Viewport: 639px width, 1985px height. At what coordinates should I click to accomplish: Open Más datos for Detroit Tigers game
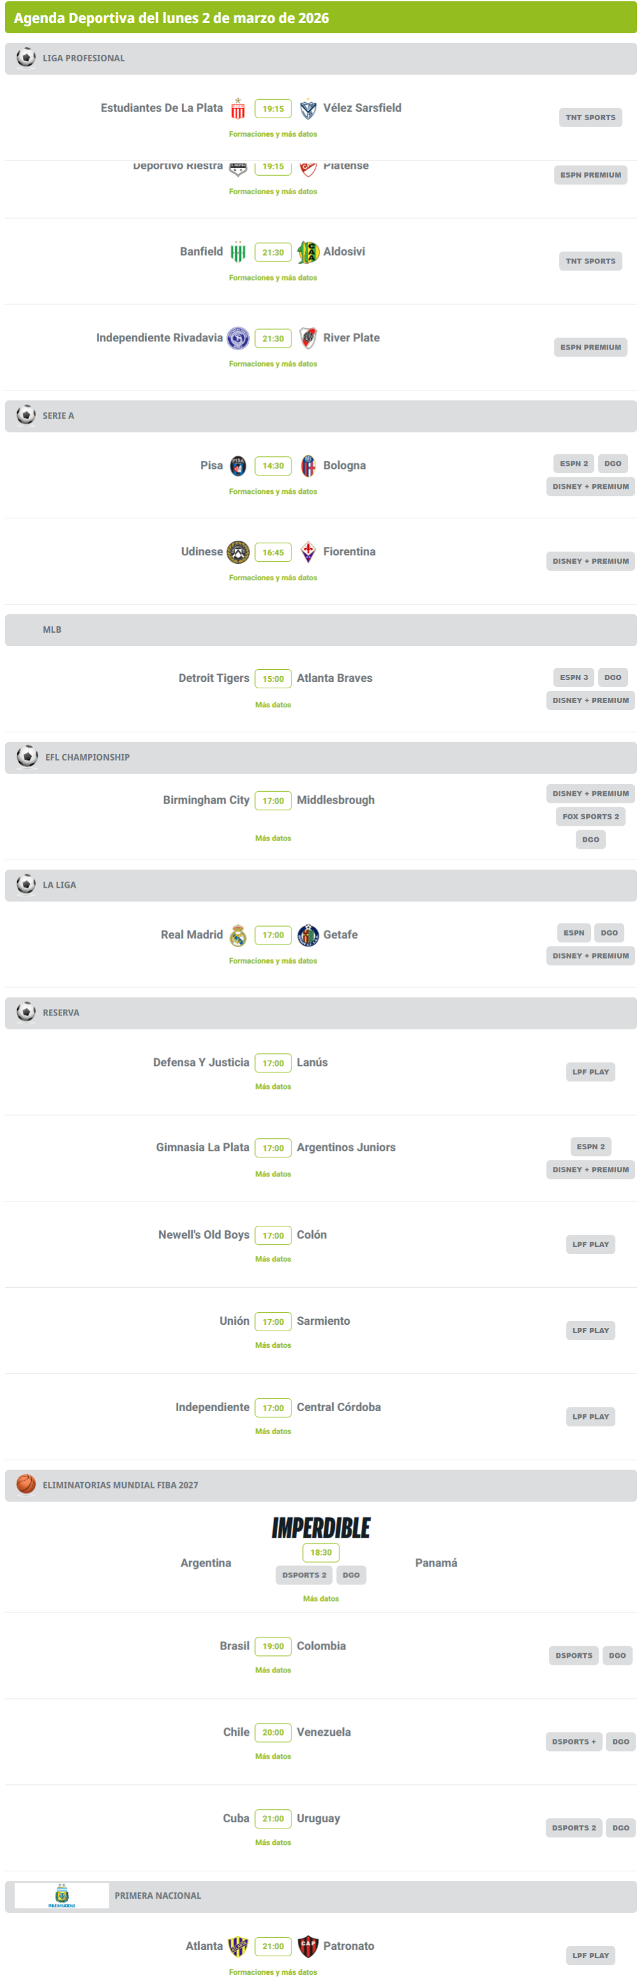[x=273, y=704]
